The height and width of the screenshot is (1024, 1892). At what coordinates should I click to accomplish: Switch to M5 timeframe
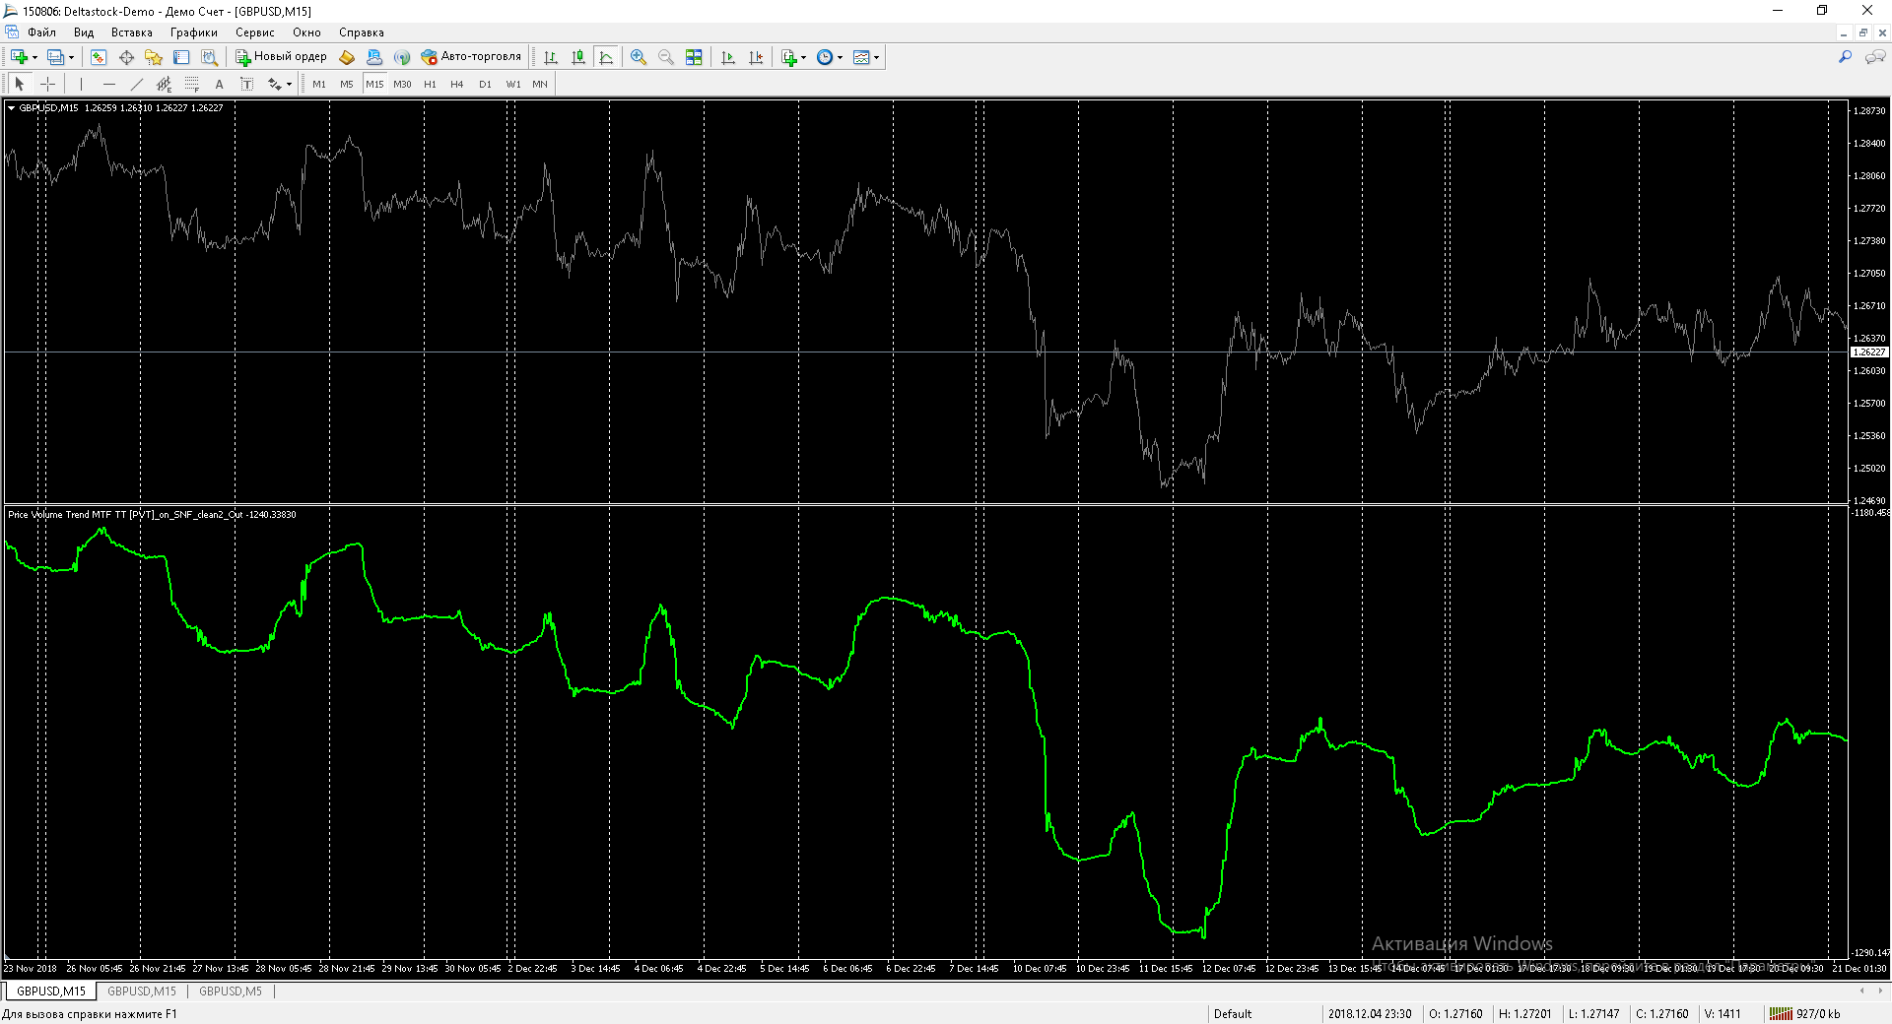click(347, 84)
